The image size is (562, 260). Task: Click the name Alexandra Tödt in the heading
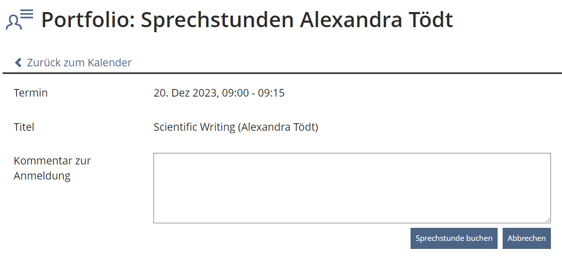point(376,20)
